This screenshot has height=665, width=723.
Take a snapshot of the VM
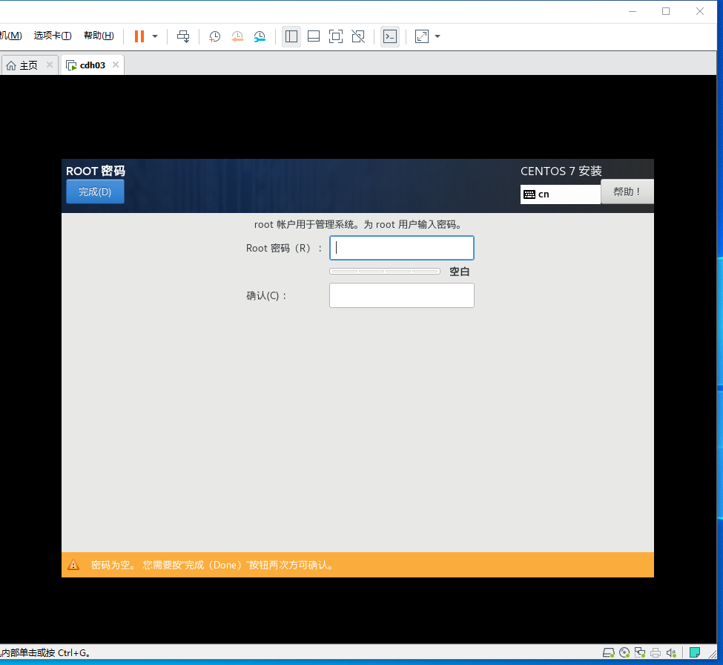pos(214,36)
